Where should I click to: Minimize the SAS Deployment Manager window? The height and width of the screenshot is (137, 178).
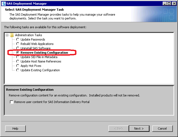tap(164, 4)
